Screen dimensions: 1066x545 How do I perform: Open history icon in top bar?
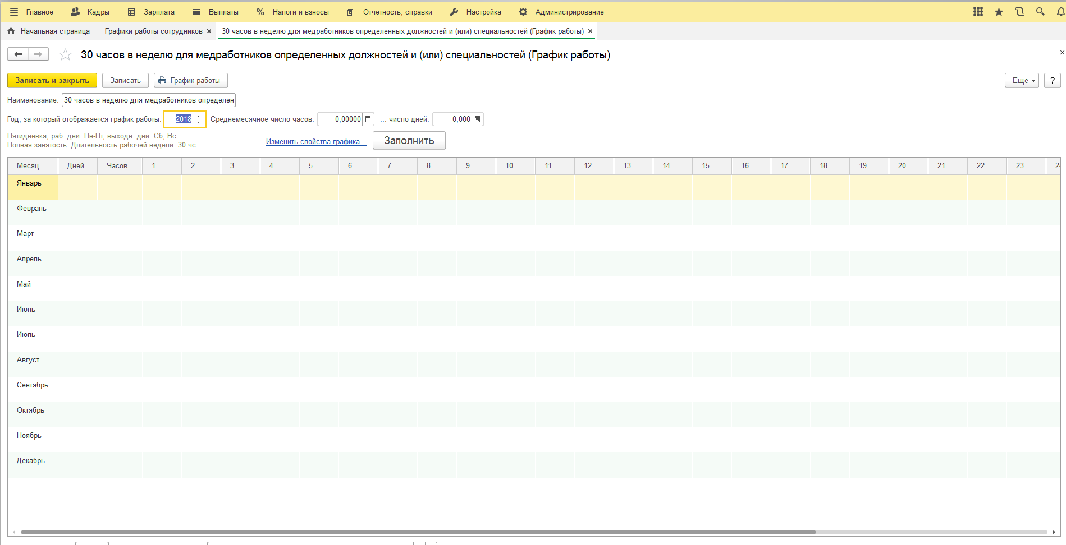coord(1020,12)
